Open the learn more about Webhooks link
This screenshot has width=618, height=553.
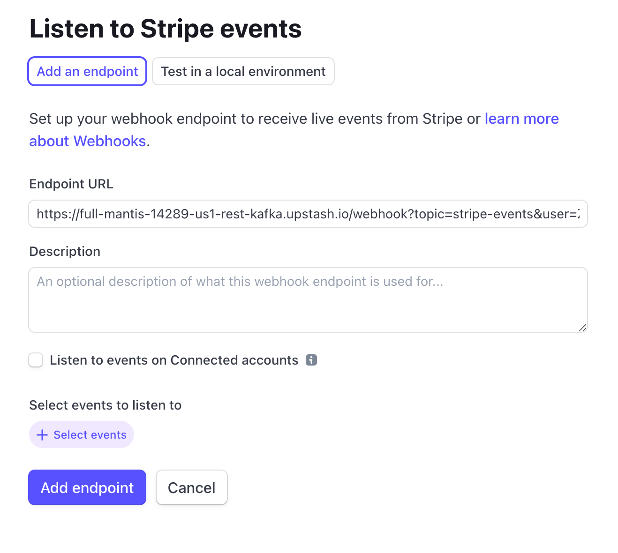pyautogui.click(x=521, y=119)
